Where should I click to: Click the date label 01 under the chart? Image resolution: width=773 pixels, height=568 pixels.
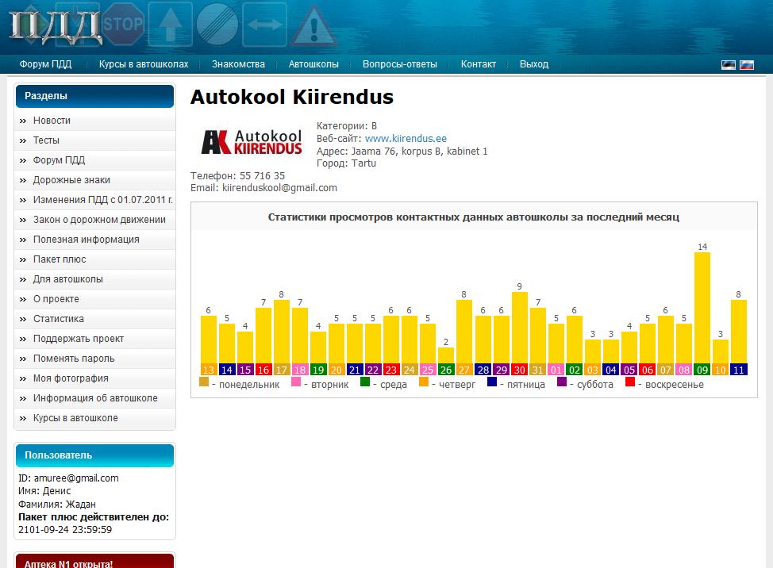pos(556,370)
